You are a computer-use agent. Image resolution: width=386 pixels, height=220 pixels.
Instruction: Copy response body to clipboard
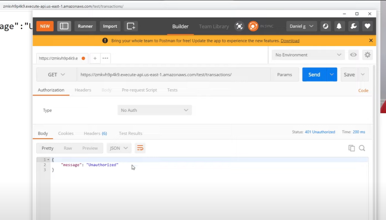click(x=352, y=148)
